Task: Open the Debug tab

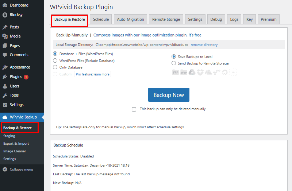Action: coord(216,19)
